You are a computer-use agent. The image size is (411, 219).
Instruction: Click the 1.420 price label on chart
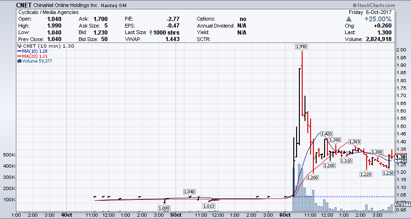pyautogui.click(x=326, y=134)
